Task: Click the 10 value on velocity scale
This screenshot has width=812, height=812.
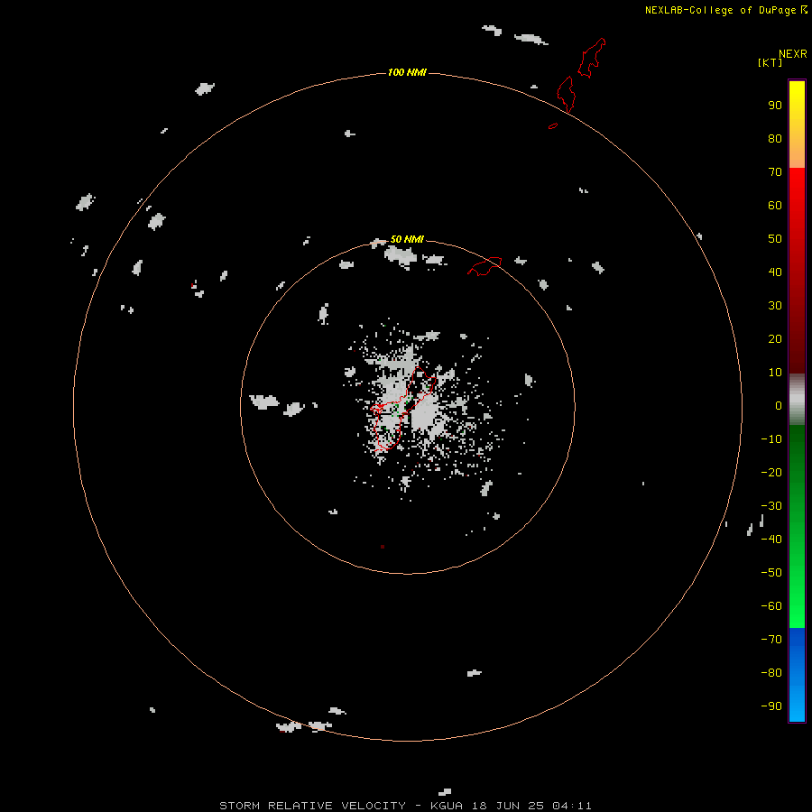Action: point(775,373)
